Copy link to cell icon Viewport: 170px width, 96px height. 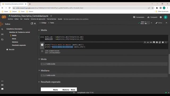point(151,42)
